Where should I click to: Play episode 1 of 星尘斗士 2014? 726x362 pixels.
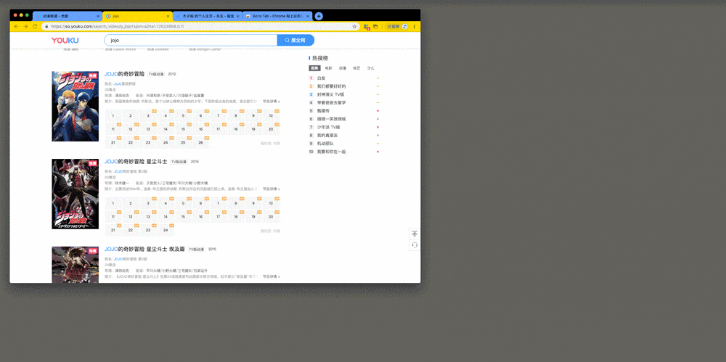[x=113, y=203]
